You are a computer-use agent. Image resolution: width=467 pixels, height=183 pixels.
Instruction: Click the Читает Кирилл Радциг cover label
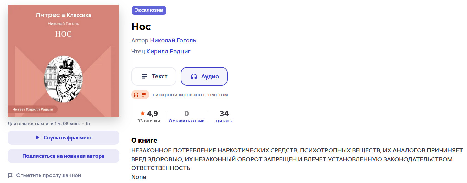(x=33, y=109)
